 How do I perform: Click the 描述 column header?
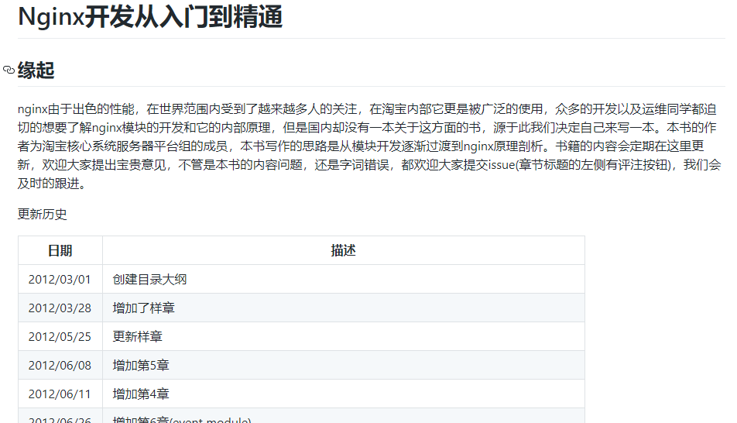(x=344, y=250)
